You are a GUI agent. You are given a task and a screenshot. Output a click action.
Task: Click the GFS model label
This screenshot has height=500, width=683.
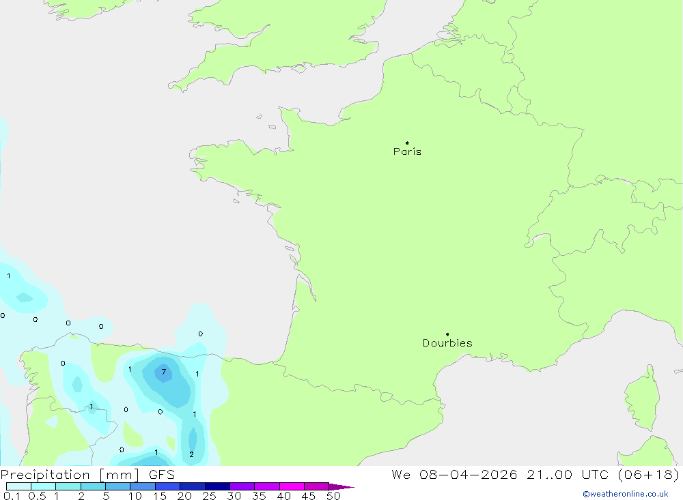coord(162,475)
